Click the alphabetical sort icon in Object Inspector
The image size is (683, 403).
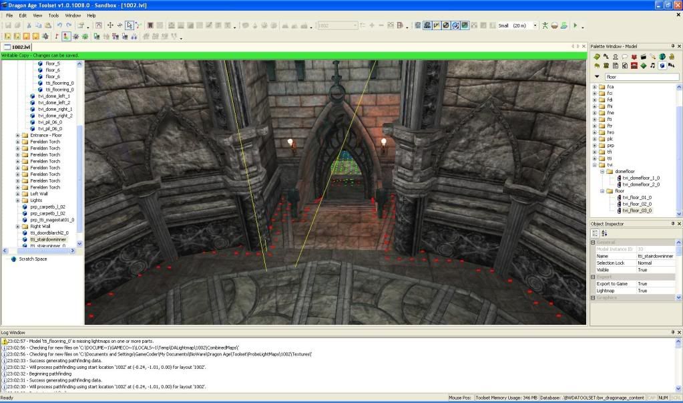pyautogui.click(x=604, y=233)
